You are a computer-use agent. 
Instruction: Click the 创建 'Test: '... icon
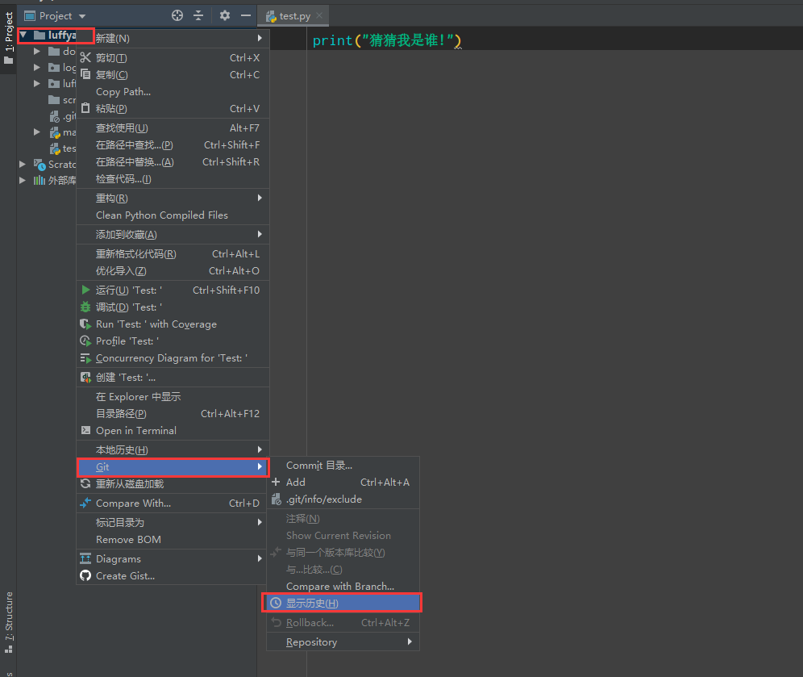pos(85,377)
